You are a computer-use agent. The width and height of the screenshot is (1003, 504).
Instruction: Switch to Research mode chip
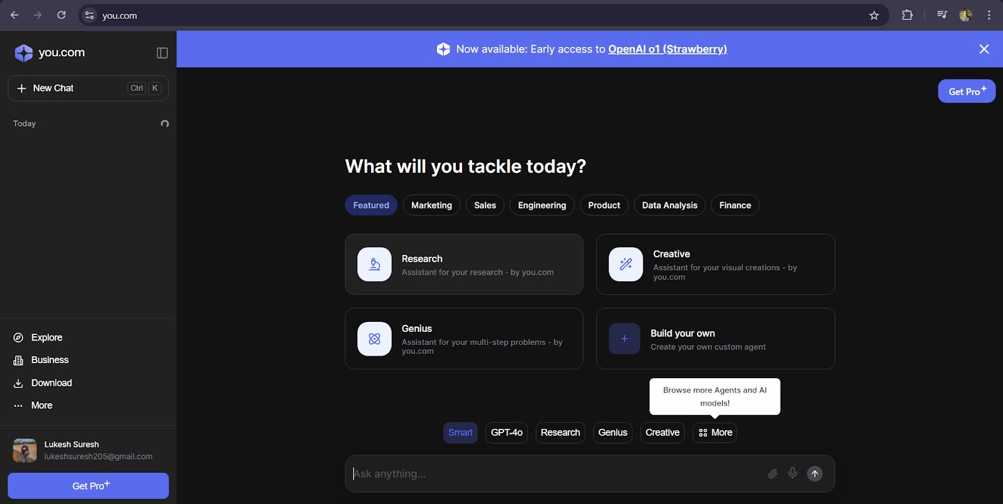pos(560,433)
